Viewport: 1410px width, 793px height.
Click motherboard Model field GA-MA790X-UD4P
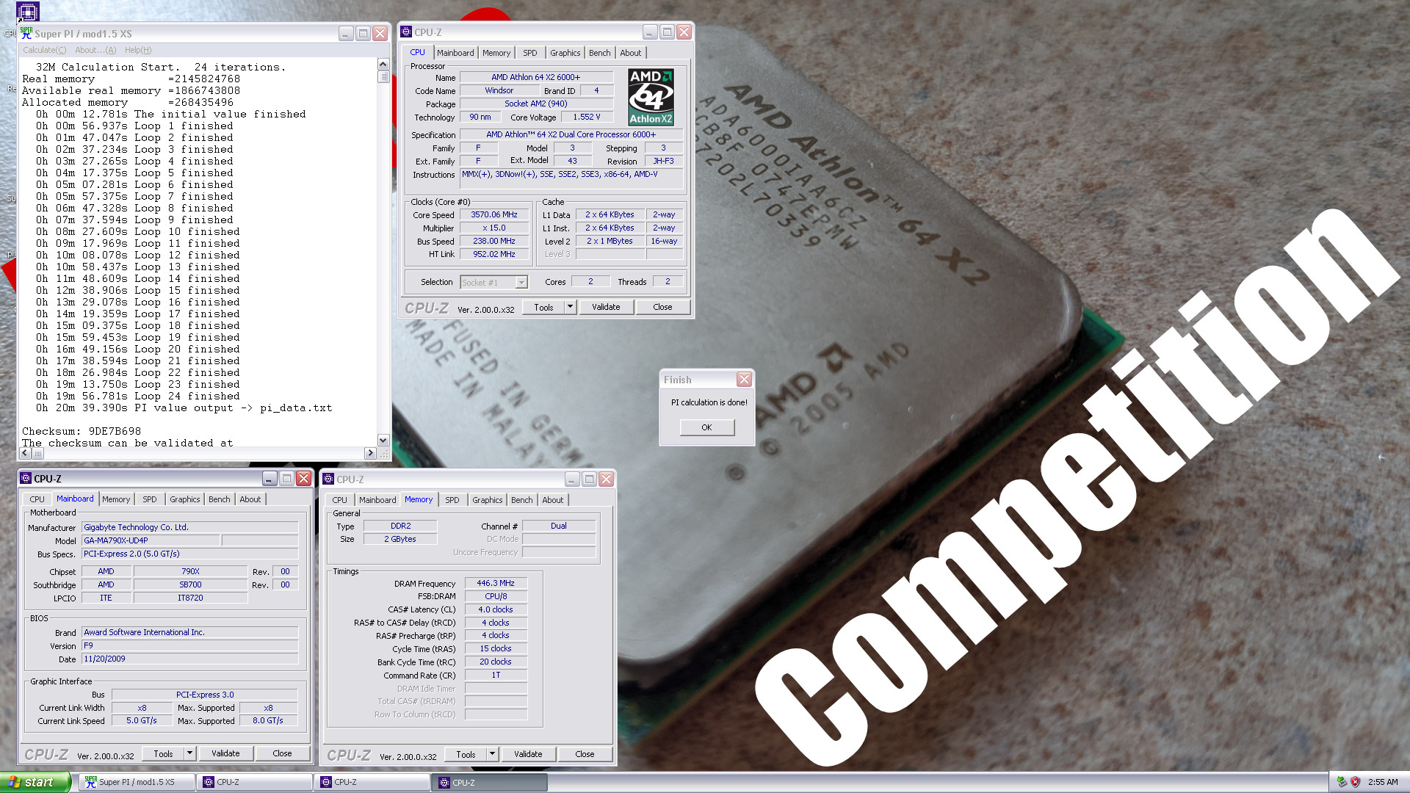click(x=151, y=540)
